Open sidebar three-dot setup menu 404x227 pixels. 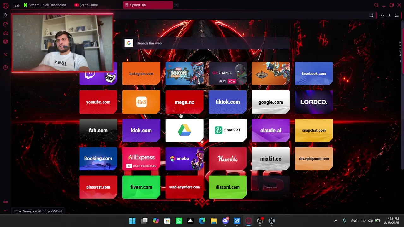point(5,211)
